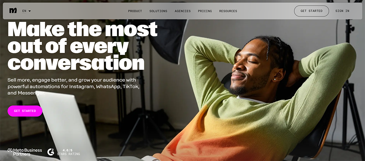Go to the Agencies page
Image resolution: width=365 pixels, height=161 pixels.
183,11
